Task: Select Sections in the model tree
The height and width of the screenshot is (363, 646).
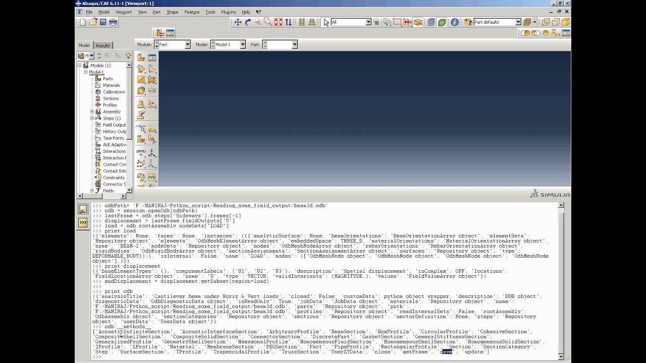Action: point(111,98)
